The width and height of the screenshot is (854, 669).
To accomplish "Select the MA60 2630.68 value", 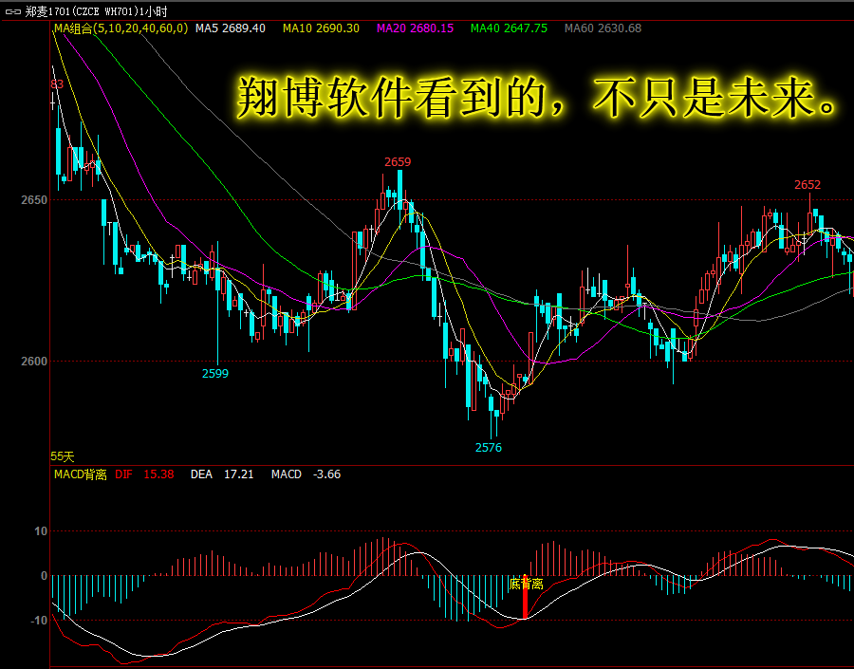I will point(603,28).
